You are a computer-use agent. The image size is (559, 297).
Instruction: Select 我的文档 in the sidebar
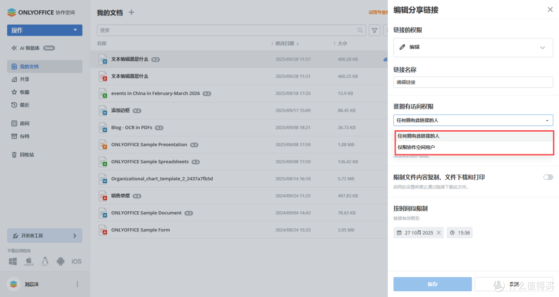(x=45, y=67)
